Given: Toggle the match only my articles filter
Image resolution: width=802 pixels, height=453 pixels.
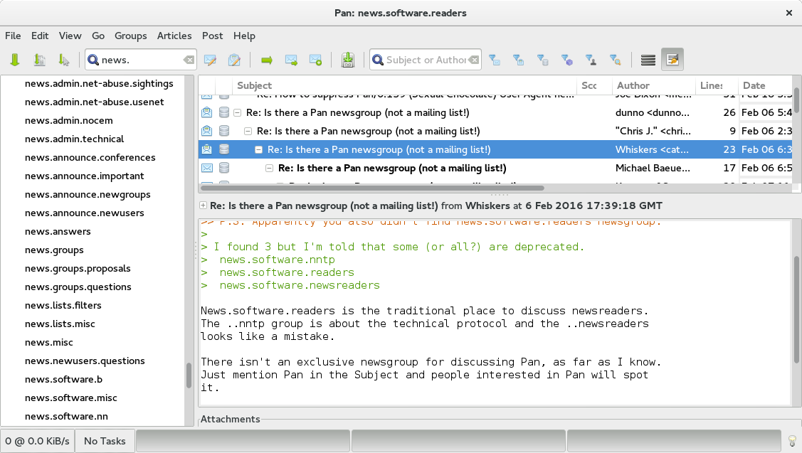Looking at the screenshot, I should [x=590, y=60].
